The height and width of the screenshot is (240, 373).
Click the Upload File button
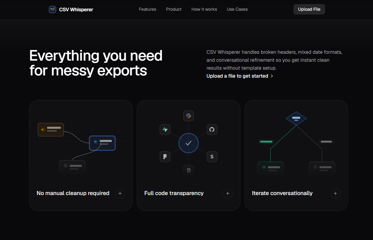[x=309, y=9]
